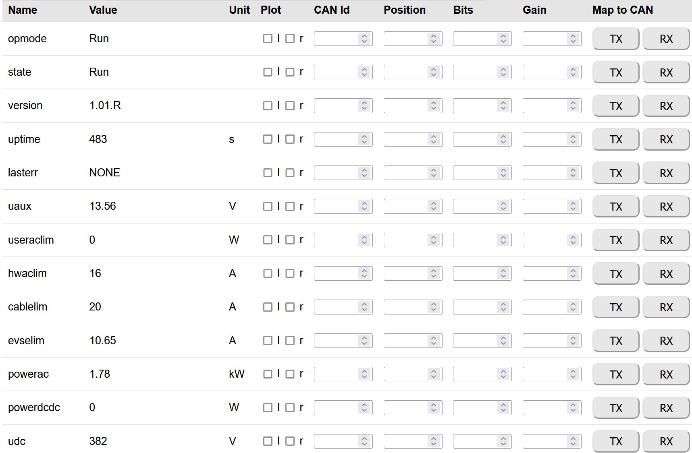Viewport: 692px width, 453px height.
Task: Click the Gain stepper for cablelim
Action: tap(573, 307)
